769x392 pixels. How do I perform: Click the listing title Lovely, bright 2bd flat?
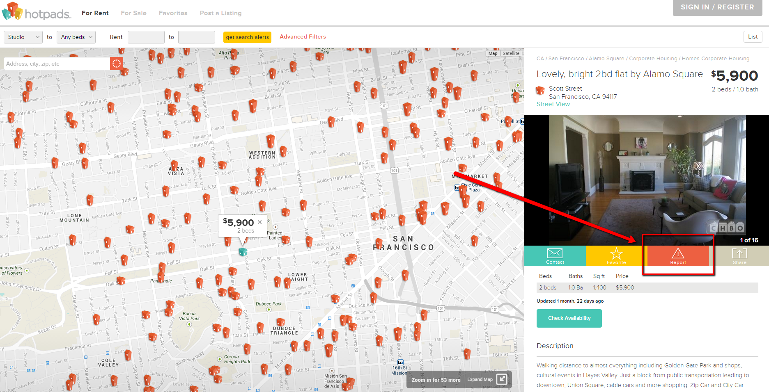(620, 74)
